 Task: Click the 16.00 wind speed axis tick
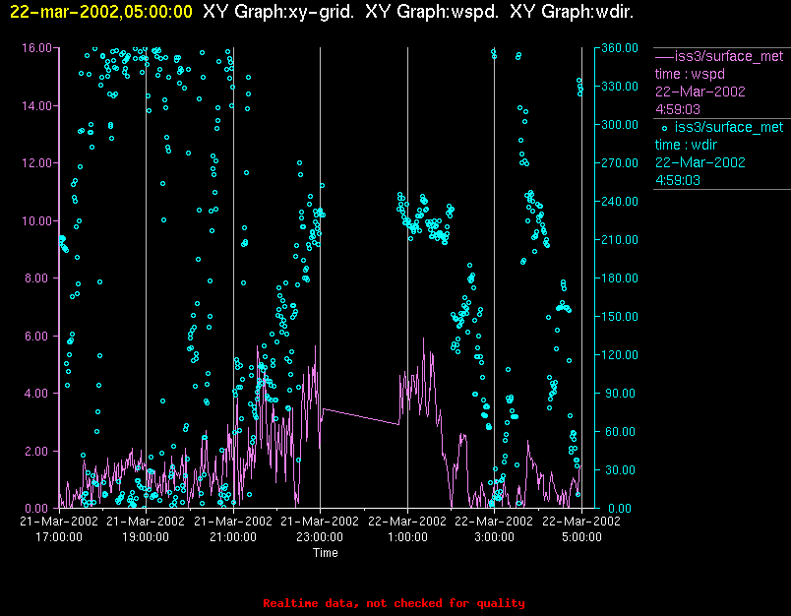(36, 48)
